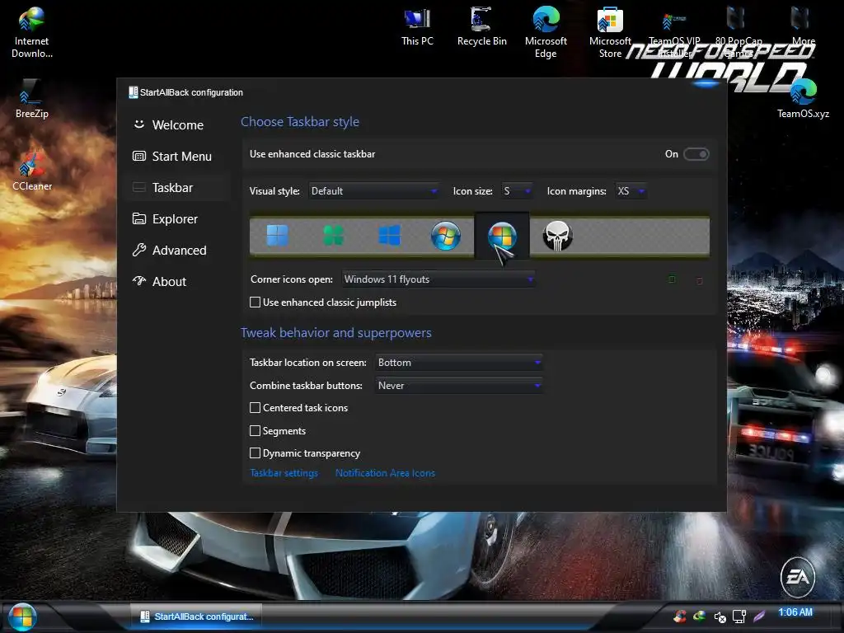
Task: Go to the Welcome page
Action: coord(178,125)
